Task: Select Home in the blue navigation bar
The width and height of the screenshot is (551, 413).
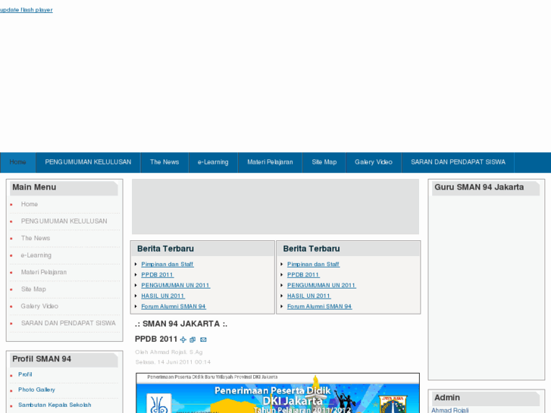Action: [17, 162]
